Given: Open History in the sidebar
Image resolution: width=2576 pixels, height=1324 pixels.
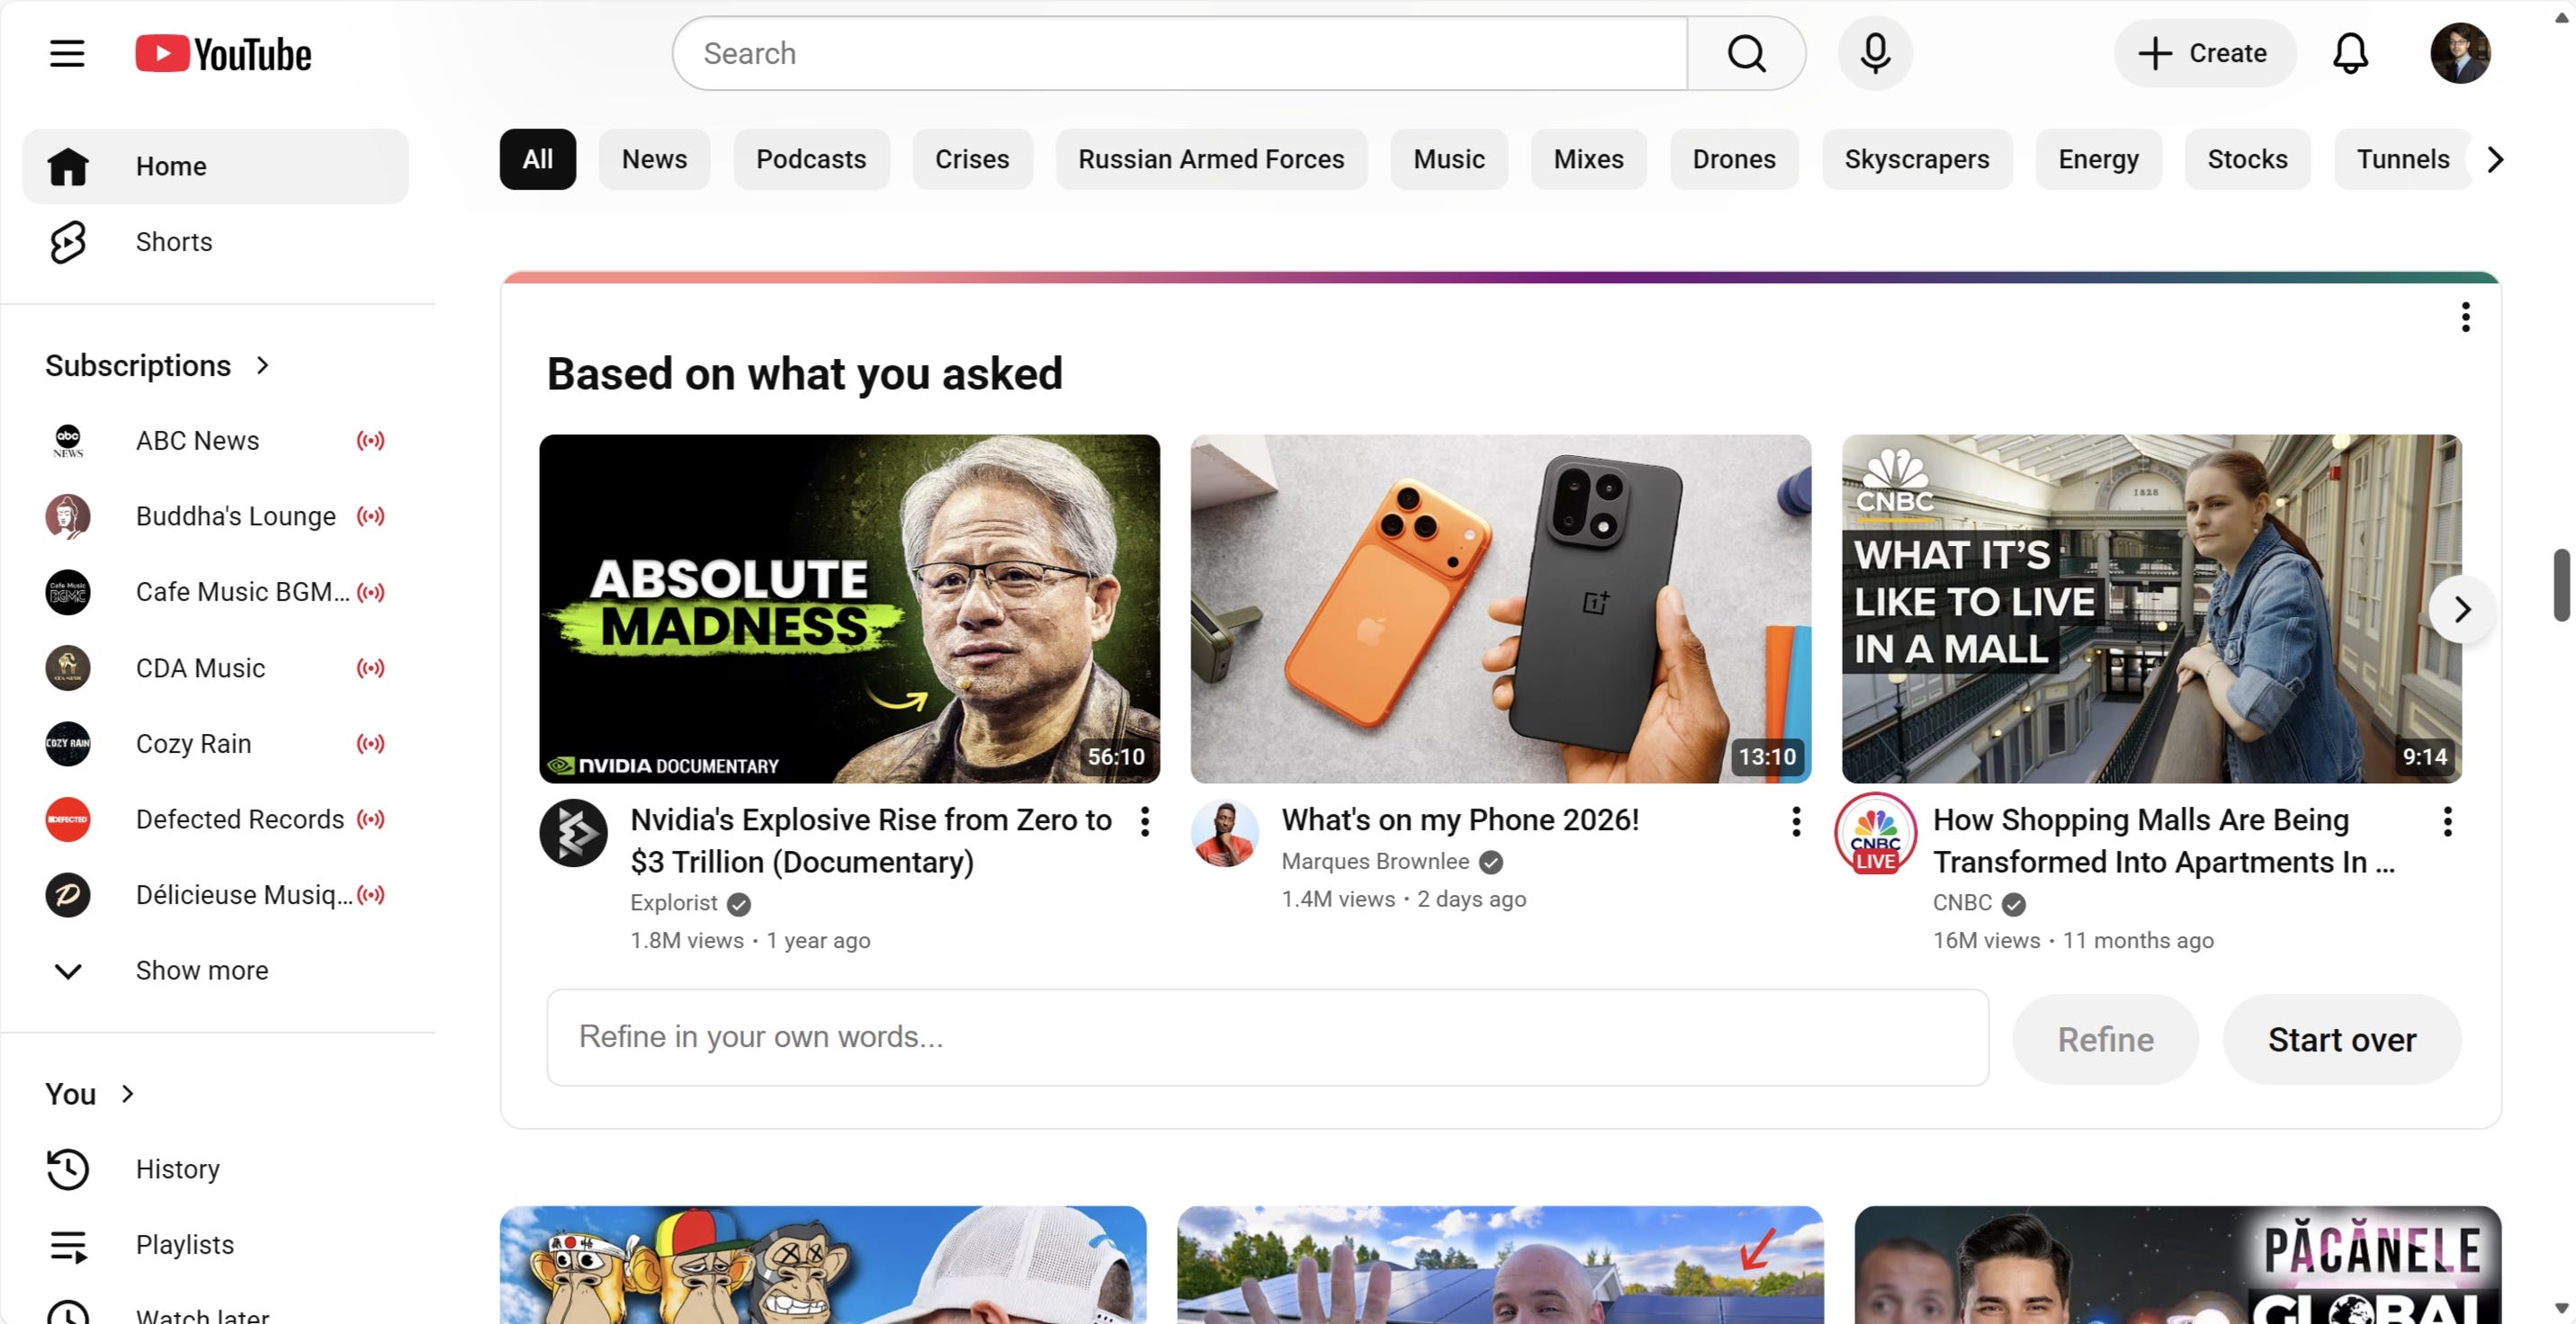Looking at the screenshot, I should tap(178, 1169).
